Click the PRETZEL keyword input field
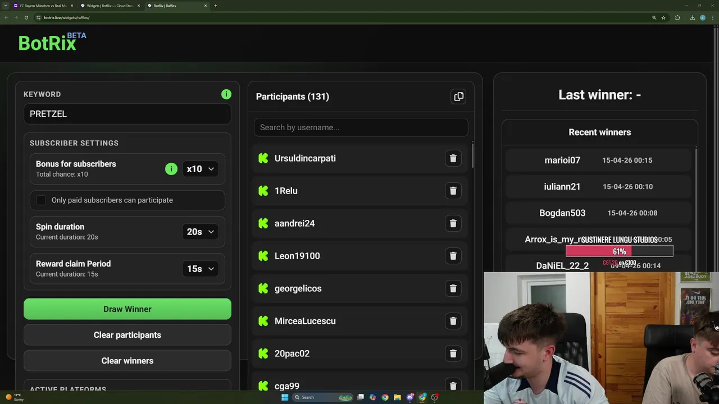Image resolution: width=719 pixels, height=404 pixels. pos(128,114)
